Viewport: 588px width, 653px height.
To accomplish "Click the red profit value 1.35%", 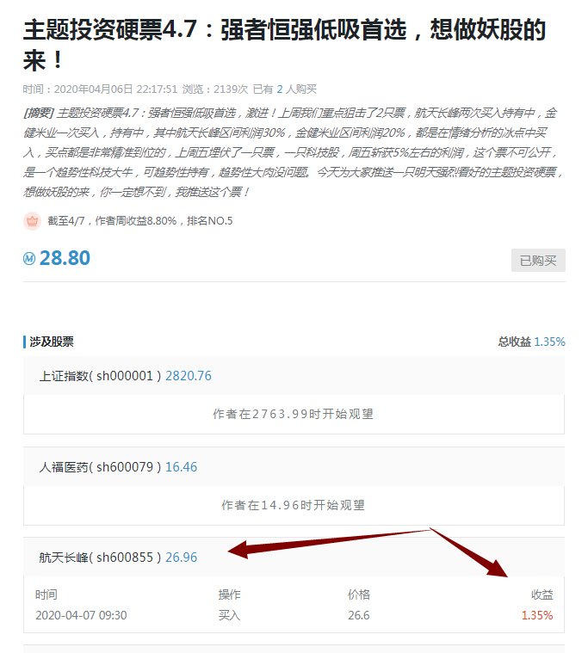I will [537, 615].
